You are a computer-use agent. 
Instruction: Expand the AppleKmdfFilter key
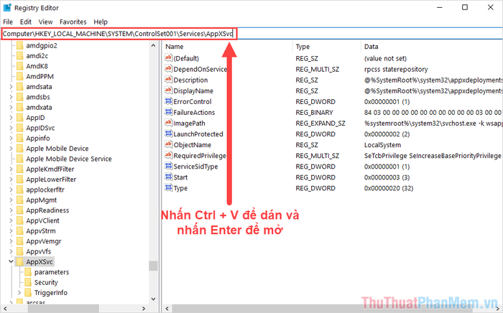(x=11, y=169)
